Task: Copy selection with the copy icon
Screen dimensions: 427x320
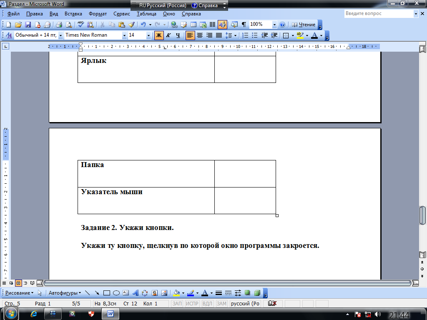Action: [112, 25]
